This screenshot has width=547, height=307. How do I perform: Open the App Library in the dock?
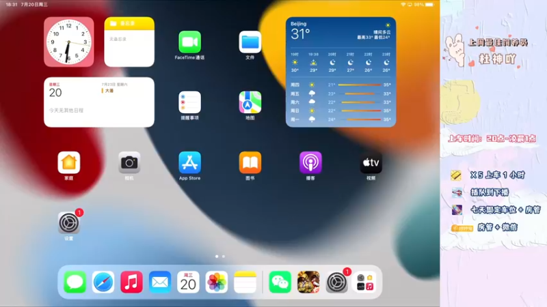(365, 282)
